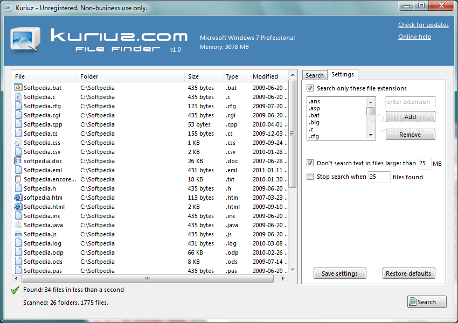Sort results by Size column header
The height and width of the screenshot is (323, 458).
[203, 76]
